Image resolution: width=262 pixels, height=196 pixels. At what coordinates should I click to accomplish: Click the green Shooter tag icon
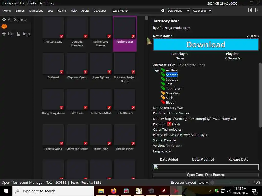(163, 75)
